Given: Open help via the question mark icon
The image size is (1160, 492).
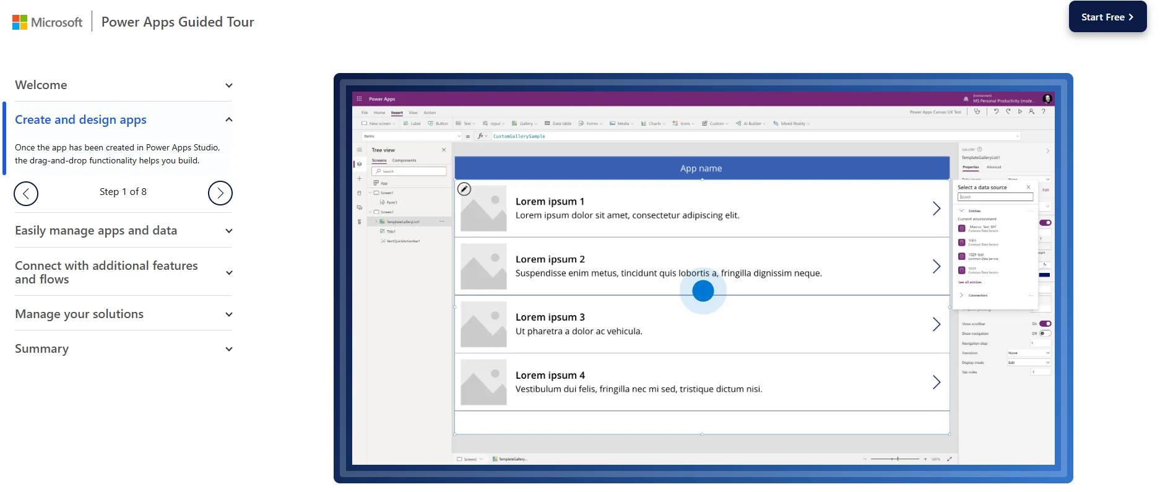Looking at the screenshot, I should [1044, 111].
